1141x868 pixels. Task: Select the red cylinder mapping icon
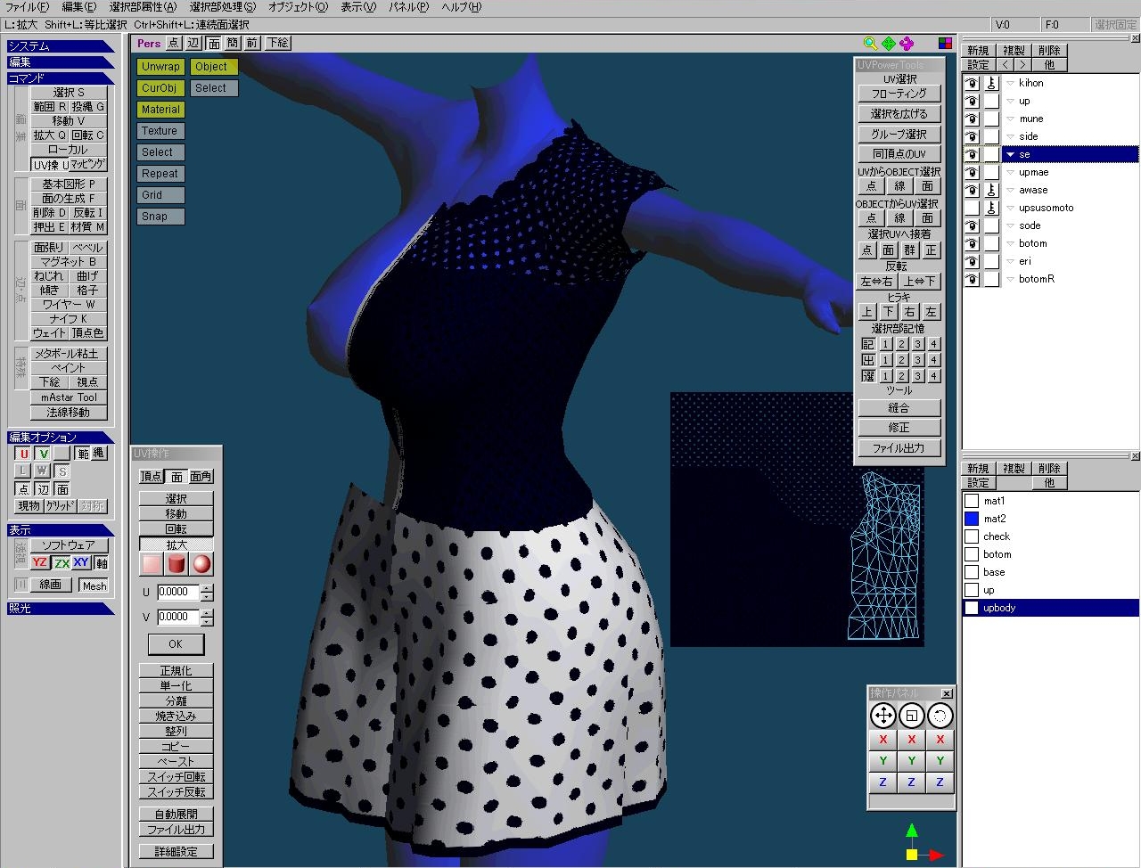point(176,564)
